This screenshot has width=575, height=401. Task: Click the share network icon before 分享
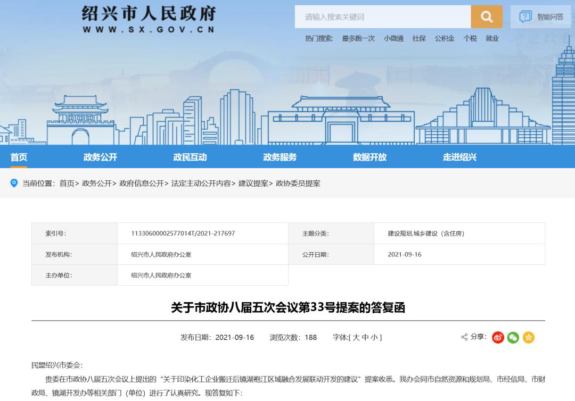point(464,337)
